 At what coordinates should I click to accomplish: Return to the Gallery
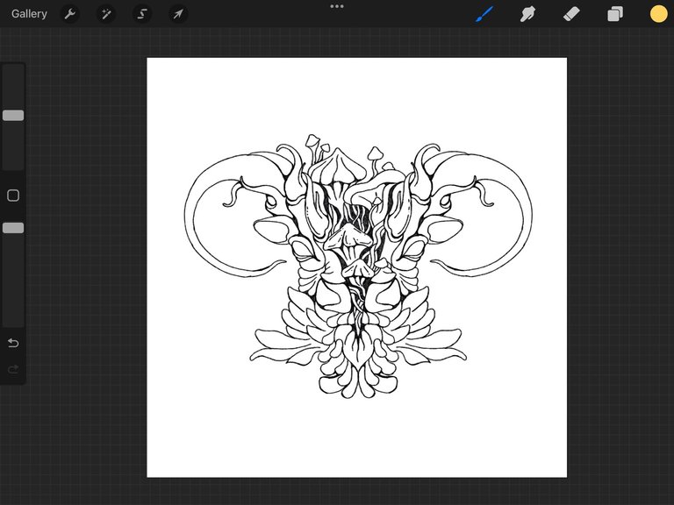(29, 14)
